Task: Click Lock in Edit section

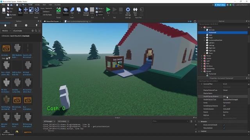Action: 99,12
